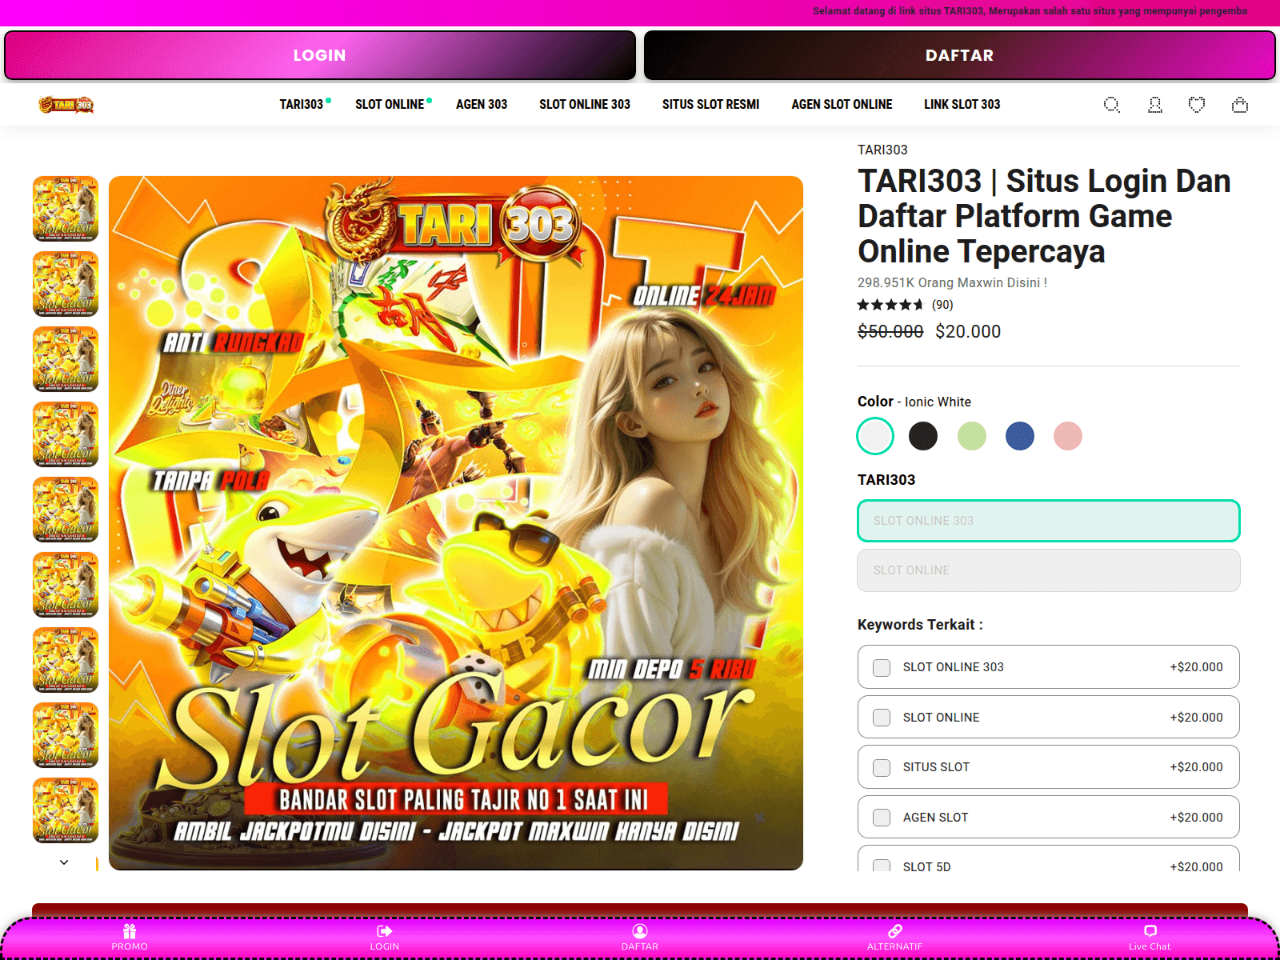The image size is (1280, 960).
Task: Click the account icon in the header
Action: coord(1154,105)
